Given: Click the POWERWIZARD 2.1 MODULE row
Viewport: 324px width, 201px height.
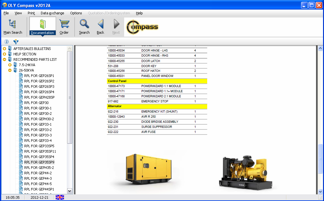Looking at the screenshot, I should pyautogui.click(x=157, y=96).
